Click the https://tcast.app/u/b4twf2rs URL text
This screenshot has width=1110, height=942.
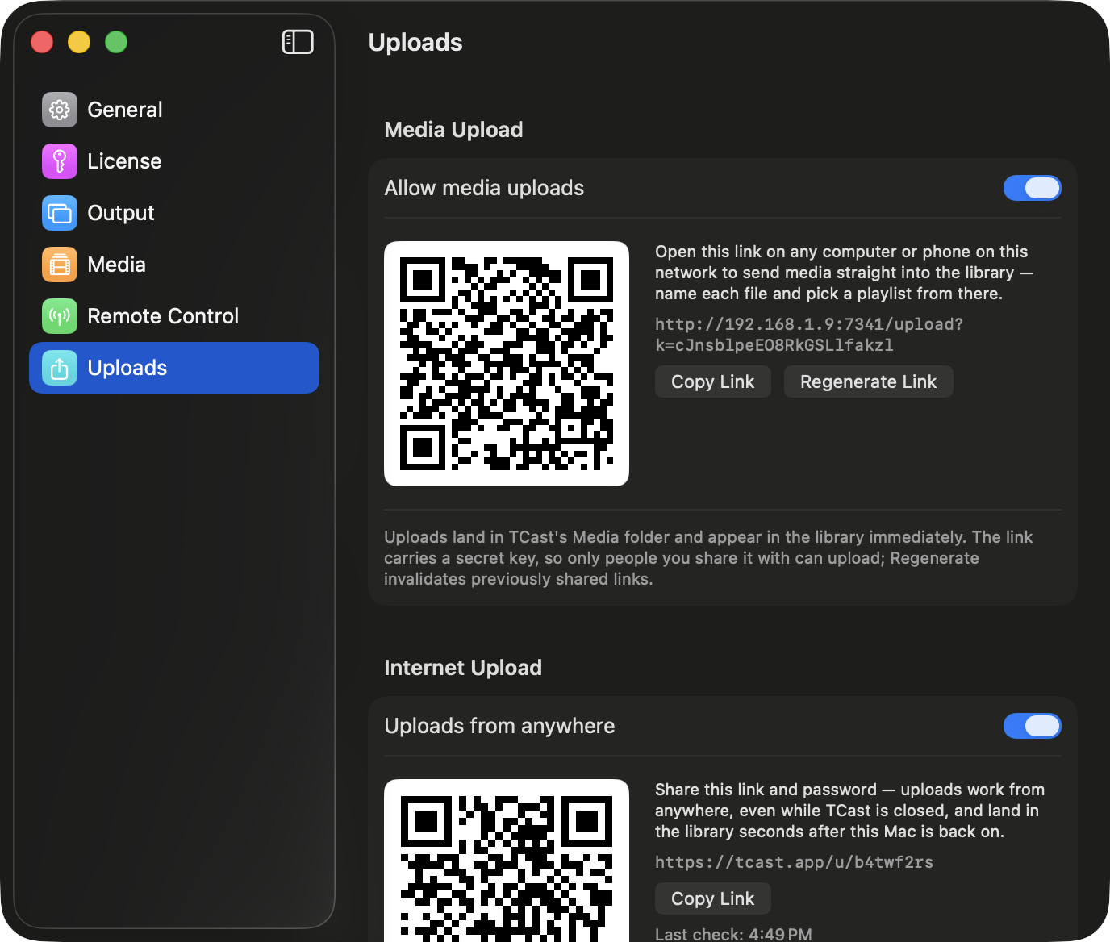[x=794, y=862]
